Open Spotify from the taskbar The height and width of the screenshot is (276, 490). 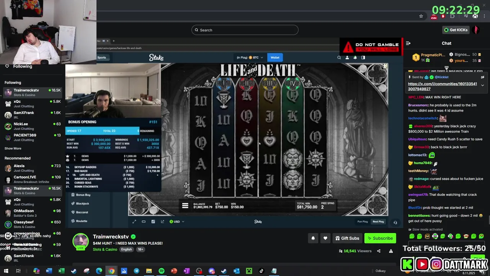(162, 271)
